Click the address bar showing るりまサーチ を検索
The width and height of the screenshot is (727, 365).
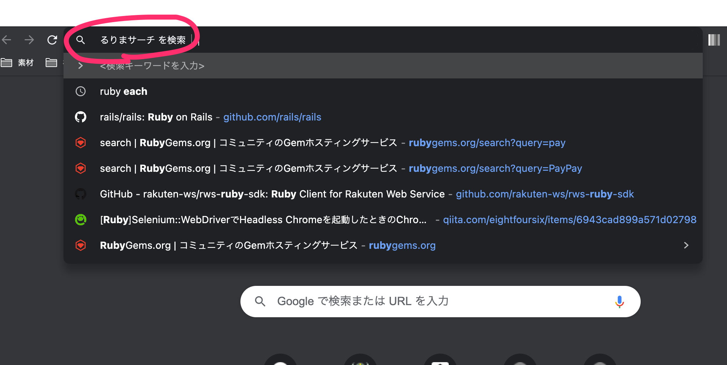coord(383,40)
